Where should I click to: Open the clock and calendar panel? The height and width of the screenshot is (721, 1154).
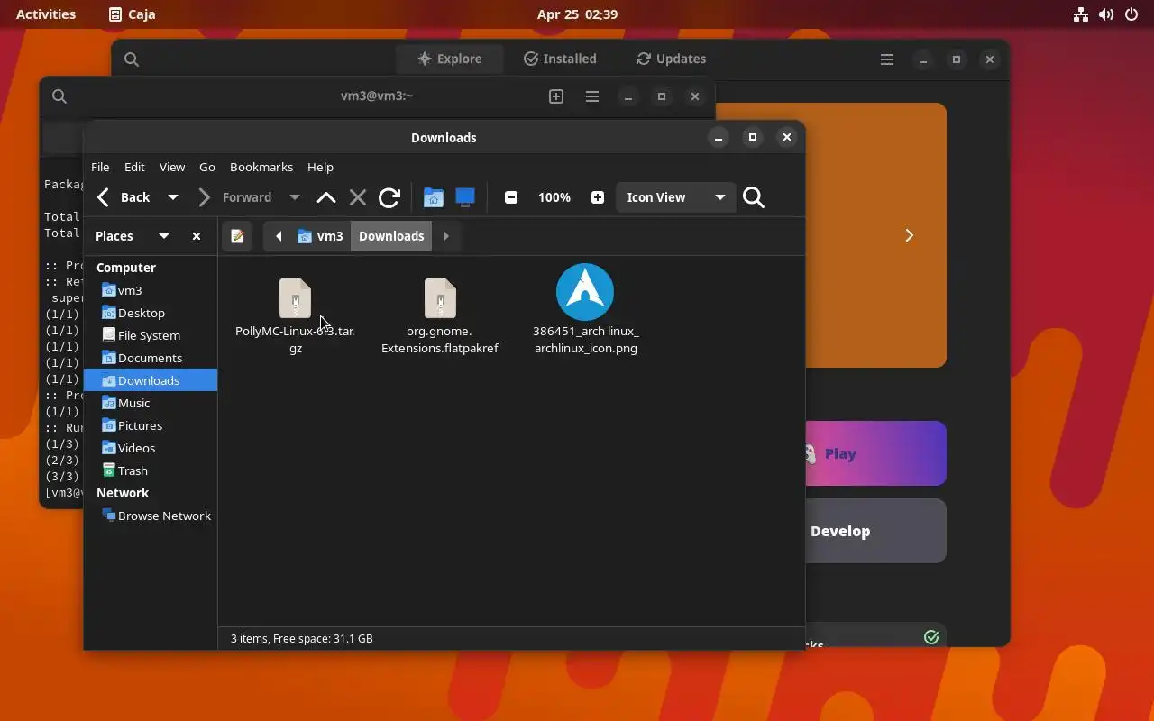coord(577,14)
